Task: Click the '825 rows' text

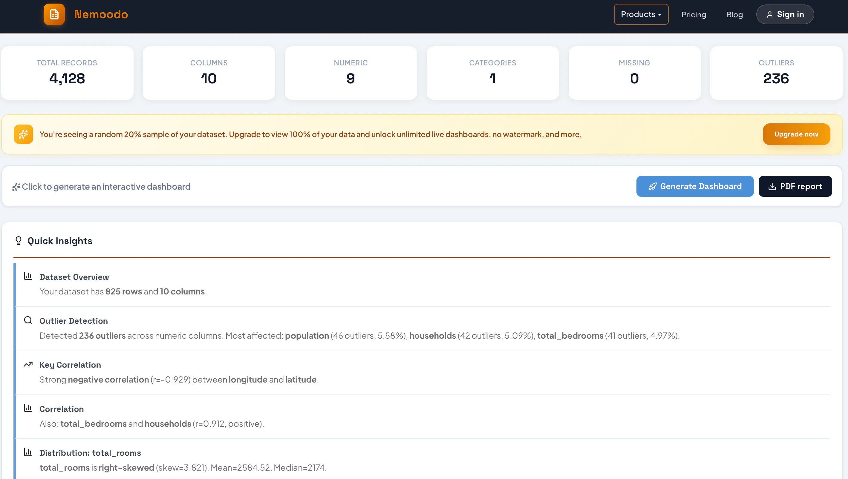Action: coord(124,291)
